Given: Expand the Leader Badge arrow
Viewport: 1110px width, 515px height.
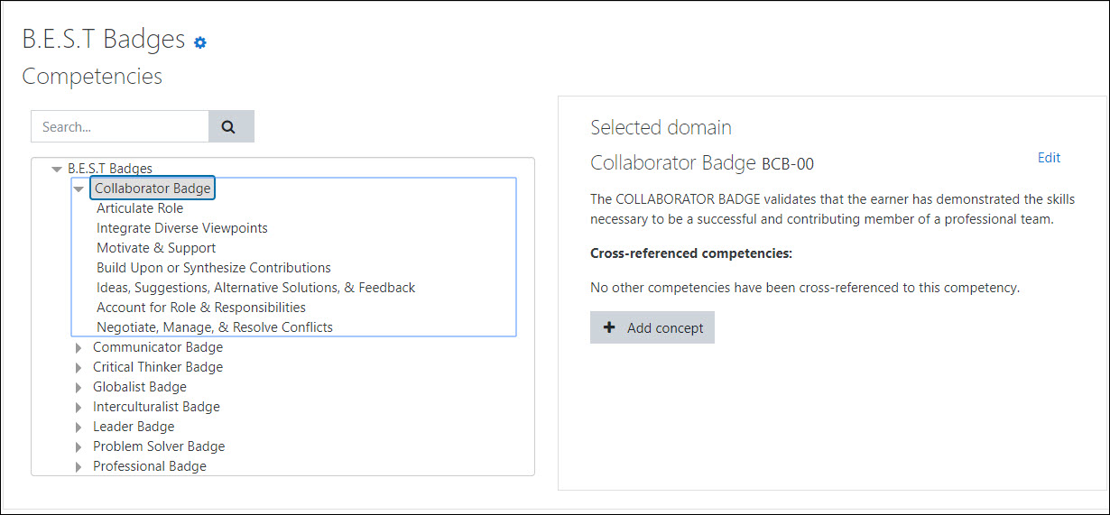Looking at the screenshot, I should tap(79, 428).
